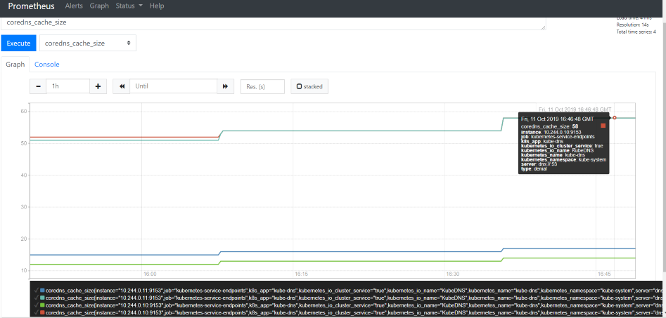The width and height of the screenshot is (666, 318).
Task: Toggle checkmark of the teal legend series
Action: pyautogui.click(x=36, y=298)
